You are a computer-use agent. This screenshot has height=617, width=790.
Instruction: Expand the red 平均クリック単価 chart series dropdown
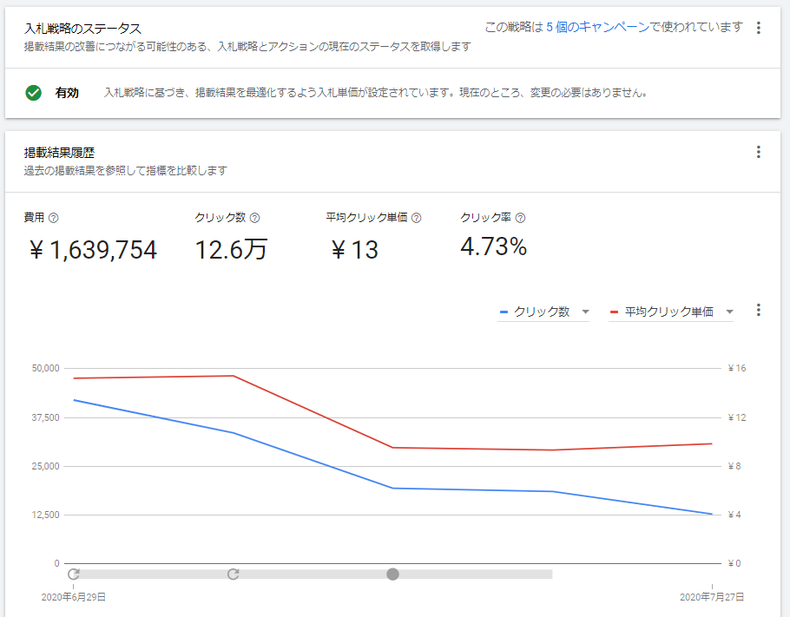pos(729,312)
